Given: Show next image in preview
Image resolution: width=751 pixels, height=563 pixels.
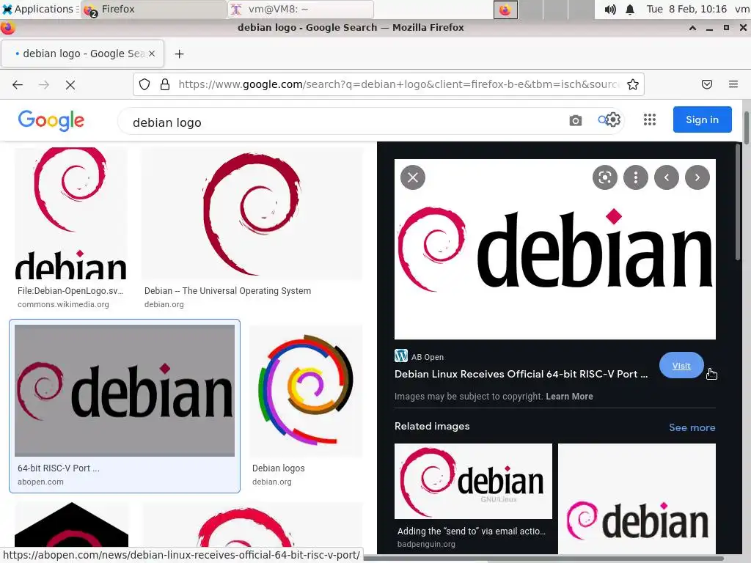Looking at the screenshot, I should click(x=697, y=177).
